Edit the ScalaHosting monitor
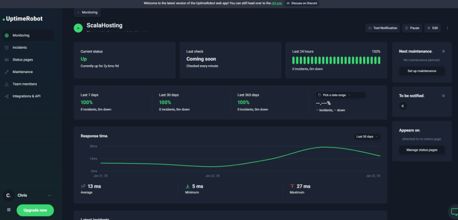The height and width of the screenshot is (220, 458). pos(433,28)
